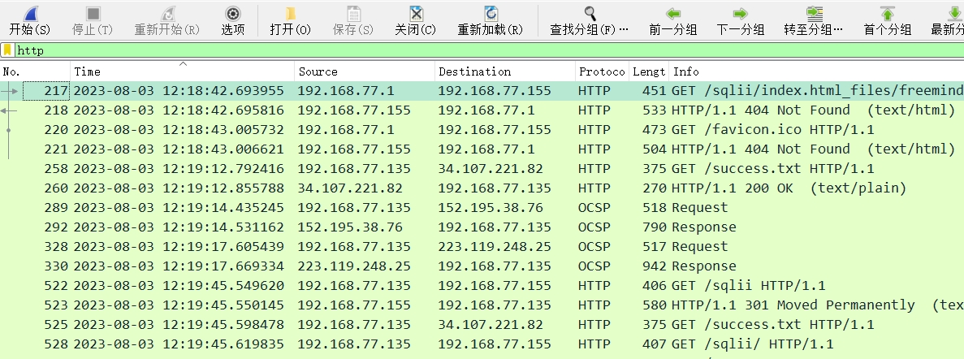Open a capture file with the 打开 icon
The width and height of the screenshot is (964, 359).
point(291,14)
